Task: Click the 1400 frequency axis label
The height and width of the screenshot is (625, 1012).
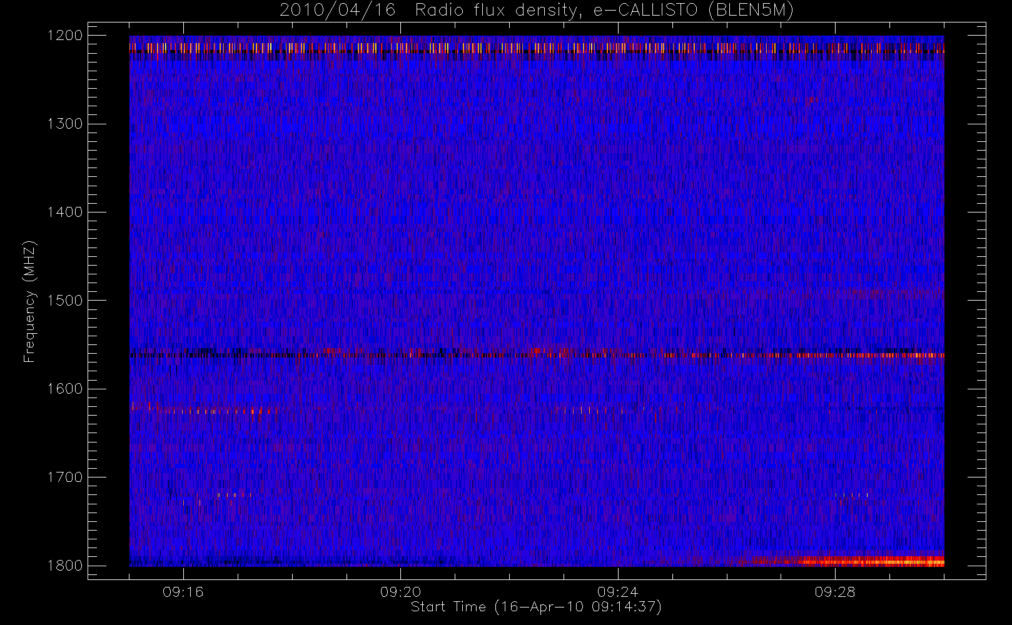Action: (65, 212)
